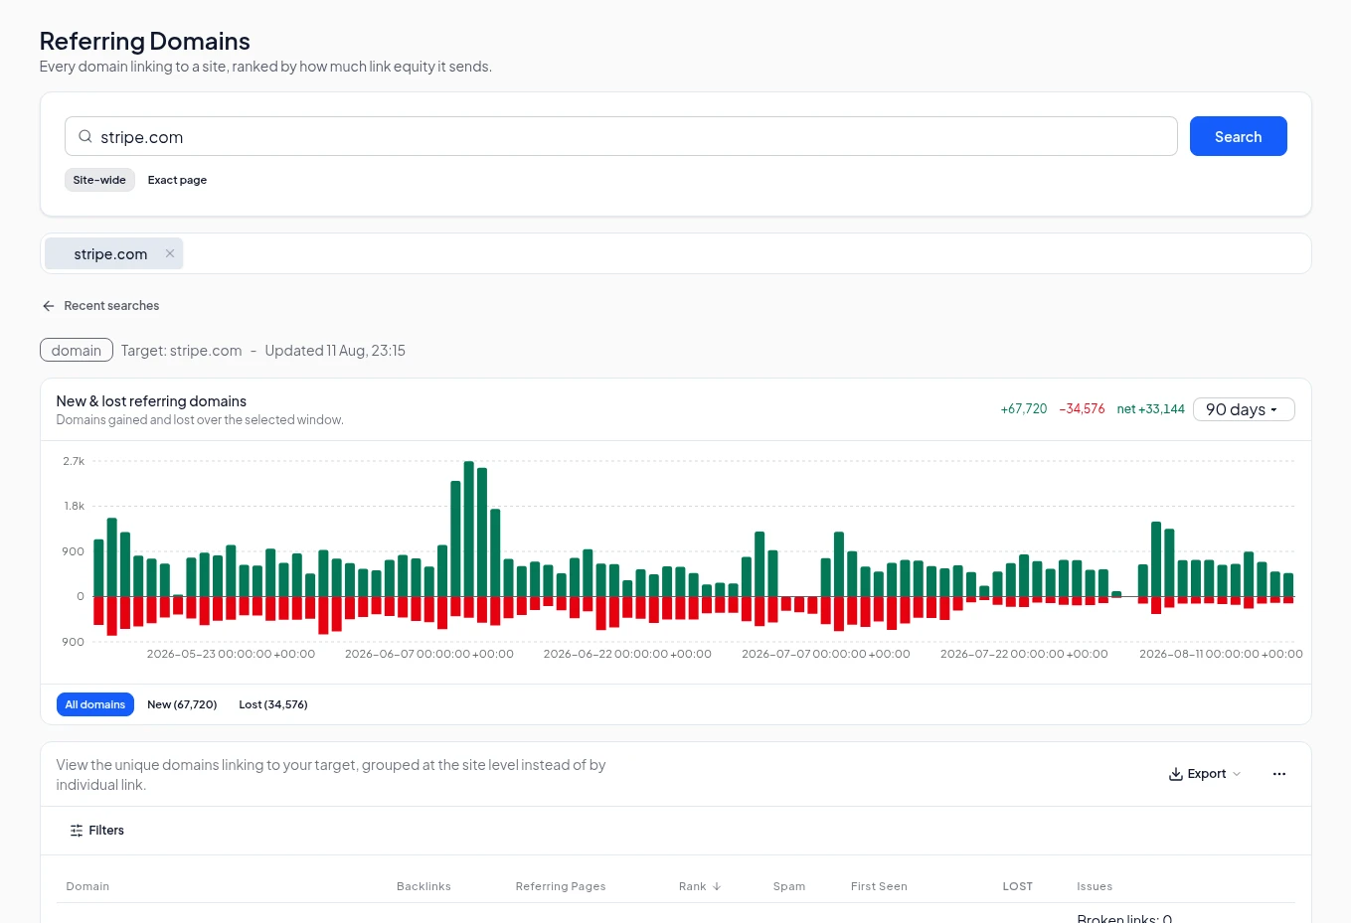Click the Domain column header

click(x=87, y=886)
